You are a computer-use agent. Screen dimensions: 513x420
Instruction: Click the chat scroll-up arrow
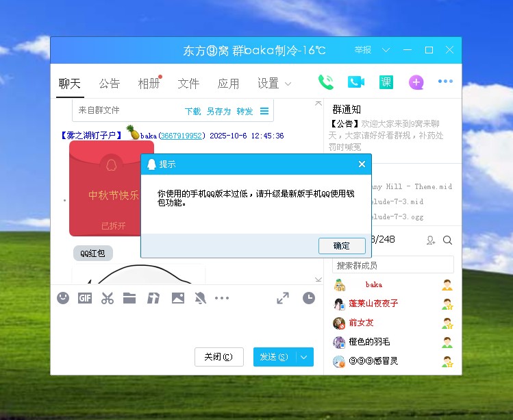point(318,103)
